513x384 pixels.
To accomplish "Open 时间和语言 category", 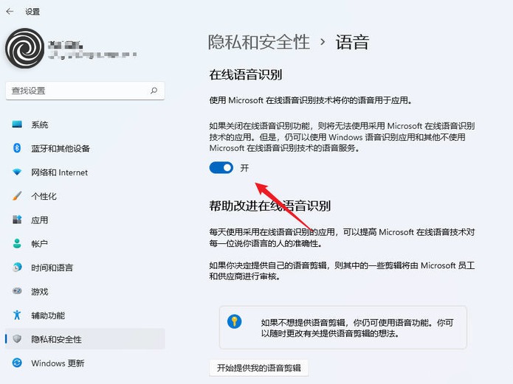I will (x=85, y=268).
